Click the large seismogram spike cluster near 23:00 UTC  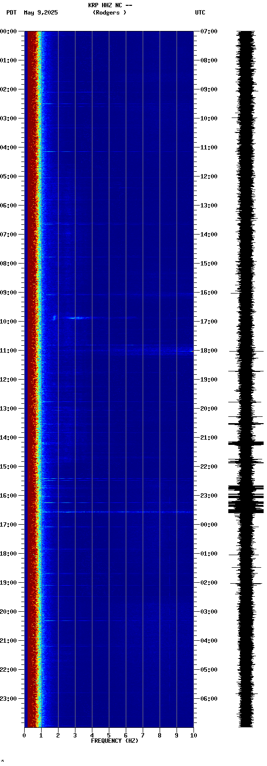(x=246, y=499)
